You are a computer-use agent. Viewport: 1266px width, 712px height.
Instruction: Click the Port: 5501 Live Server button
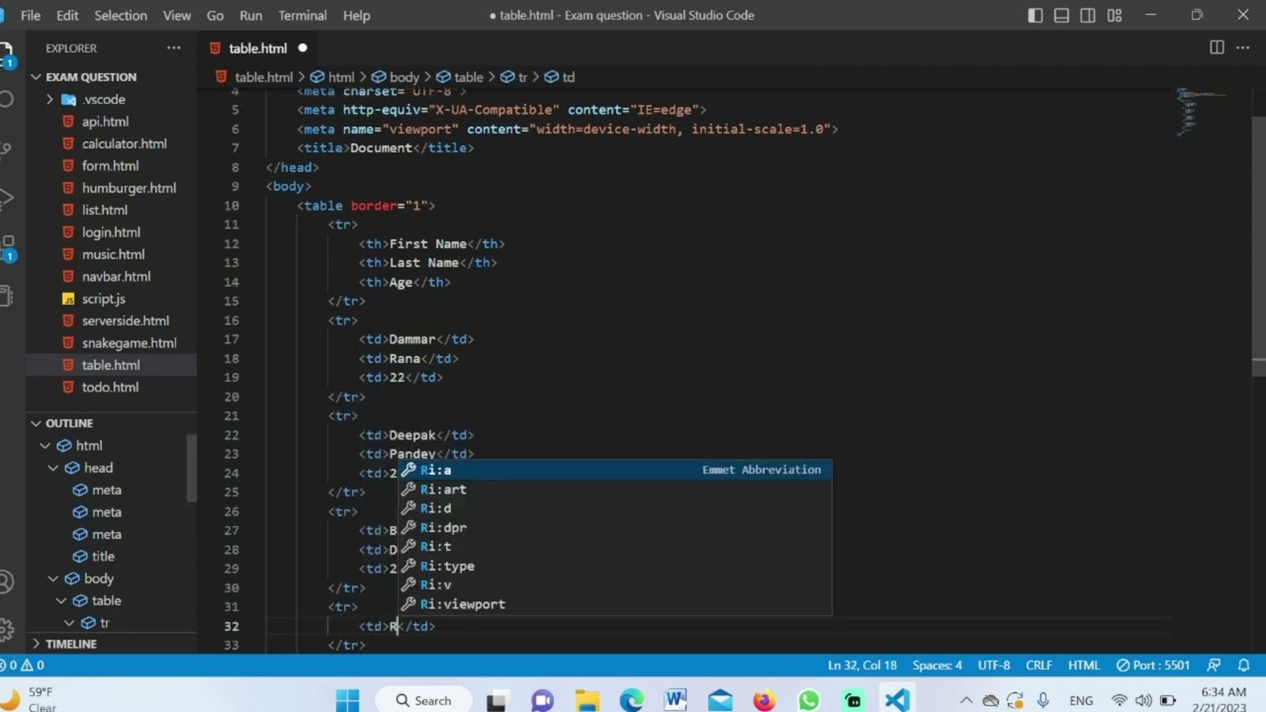tap(1153, 666)
